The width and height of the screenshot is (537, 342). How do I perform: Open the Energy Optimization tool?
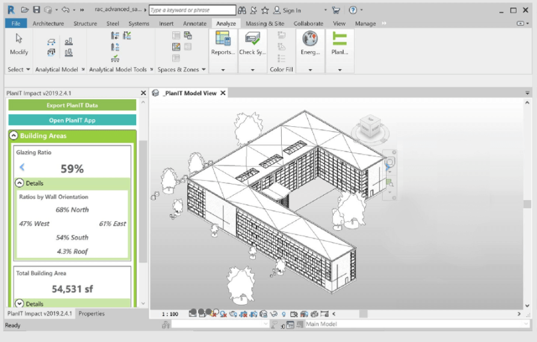point(310,43)
